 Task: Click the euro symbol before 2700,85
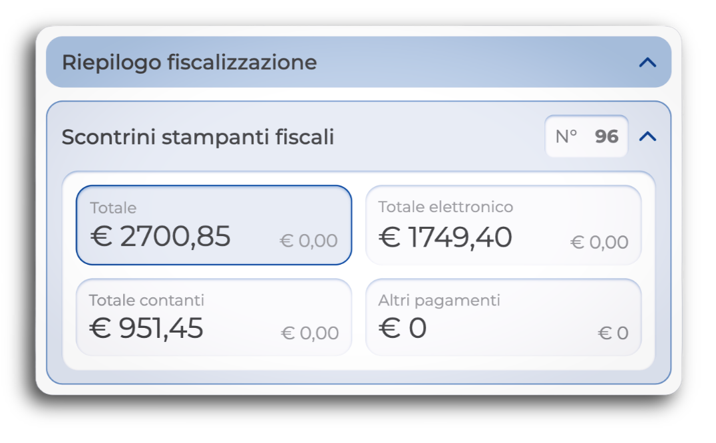click(x=101, y=237)
